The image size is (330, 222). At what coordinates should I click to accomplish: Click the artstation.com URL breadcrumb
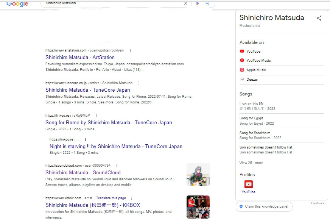point(84,50)
